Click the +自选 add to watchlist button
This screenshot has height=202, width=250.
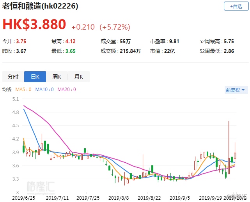point(236,6)
